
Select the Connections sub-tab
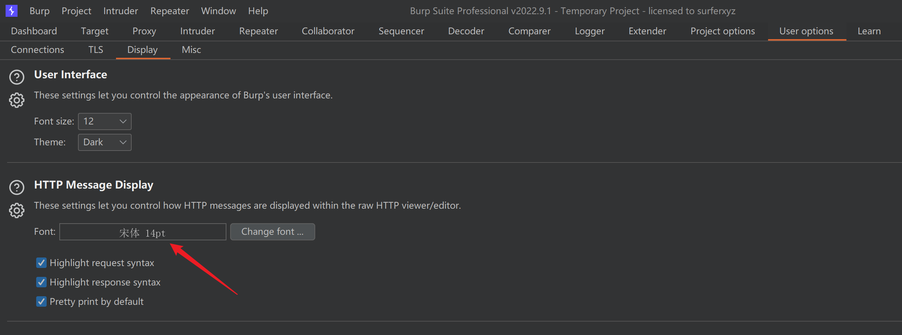click(37, 50)
